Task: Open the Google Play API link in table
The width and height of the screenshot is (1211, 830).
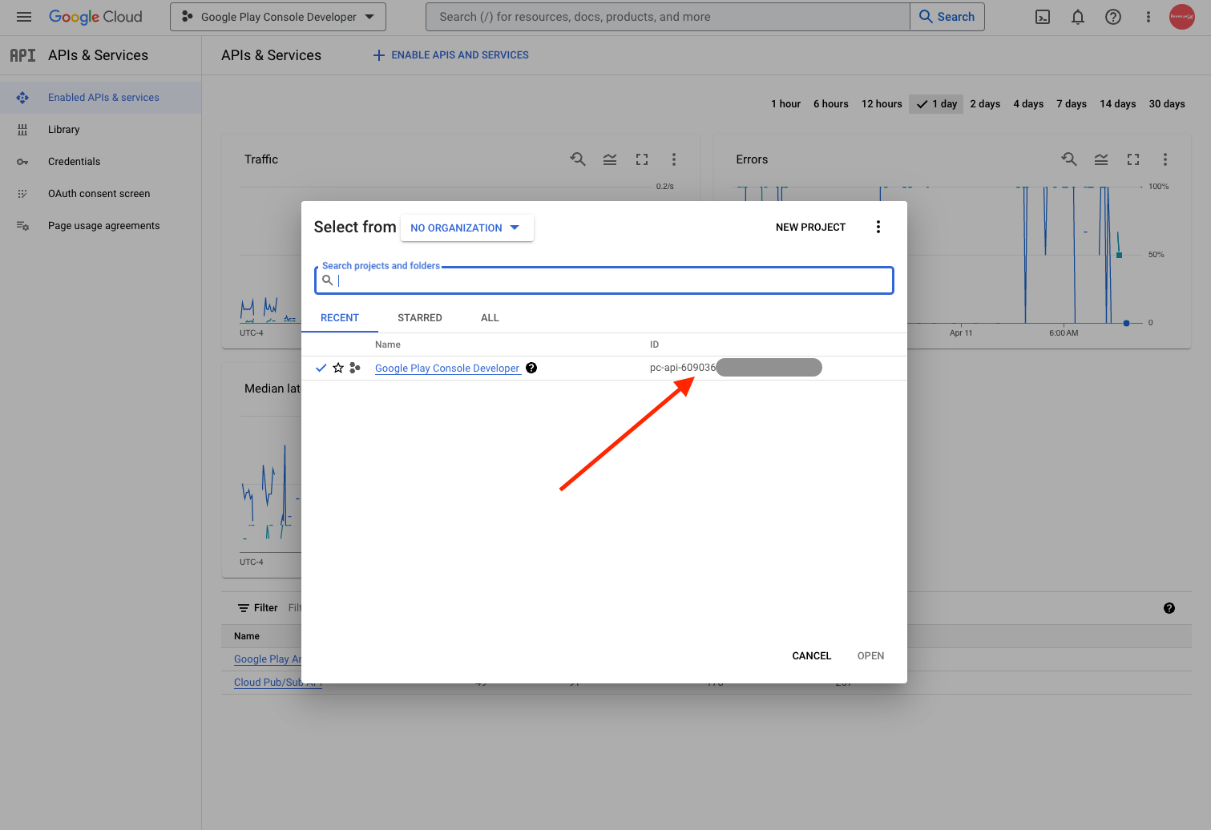Action: [268, 659]
